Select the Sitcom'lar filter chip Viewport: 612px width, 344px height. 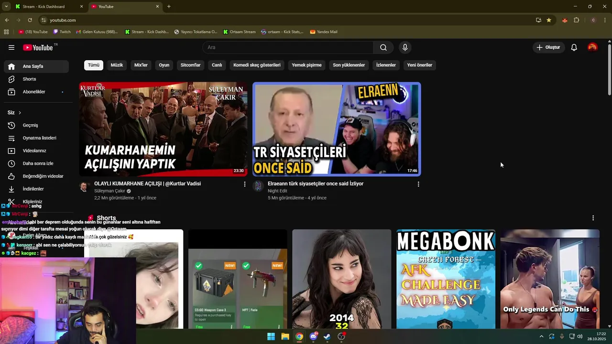tap(190, 65)
